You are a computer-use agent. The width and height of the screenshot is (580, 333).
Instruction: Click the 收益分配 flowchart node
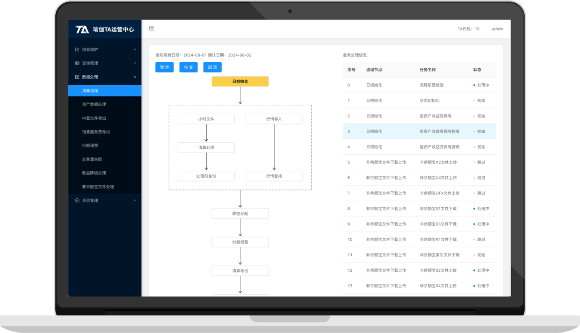[x=240, y=214]
